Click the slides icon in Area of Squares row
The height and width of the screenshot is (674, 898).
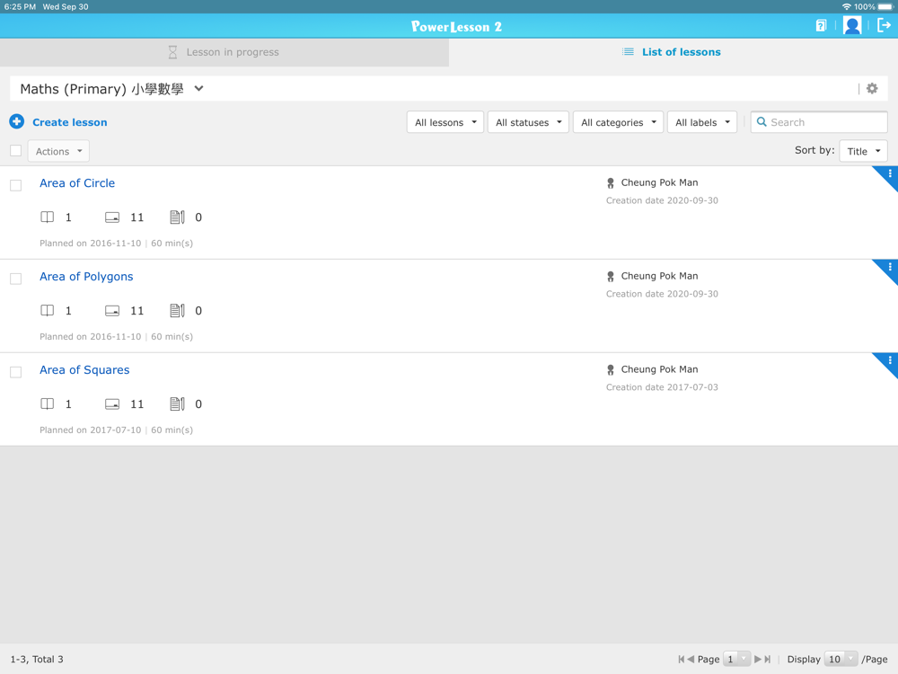click(112, 404)
